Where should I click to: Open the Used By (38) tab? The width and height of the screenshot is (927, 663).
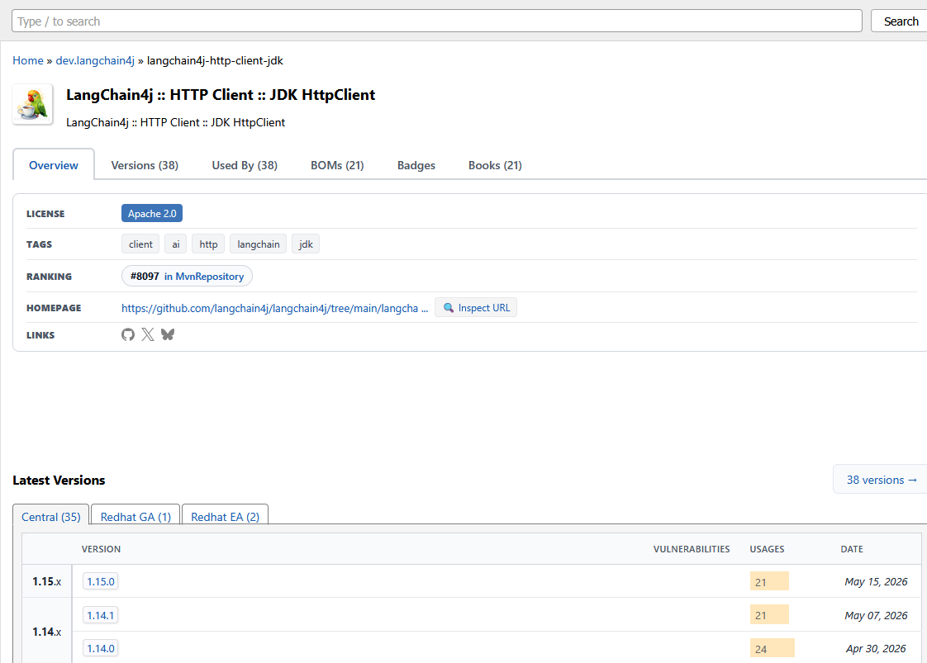tap(245, 165)
